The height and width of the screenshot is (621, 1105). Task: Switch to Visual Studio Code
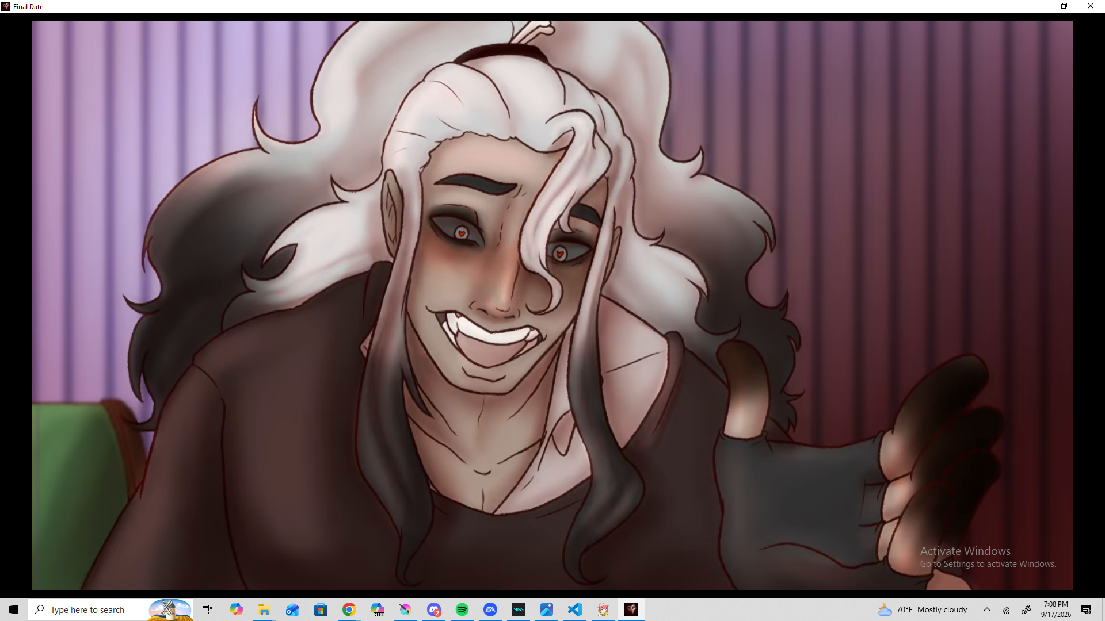(x=575, y=609)
